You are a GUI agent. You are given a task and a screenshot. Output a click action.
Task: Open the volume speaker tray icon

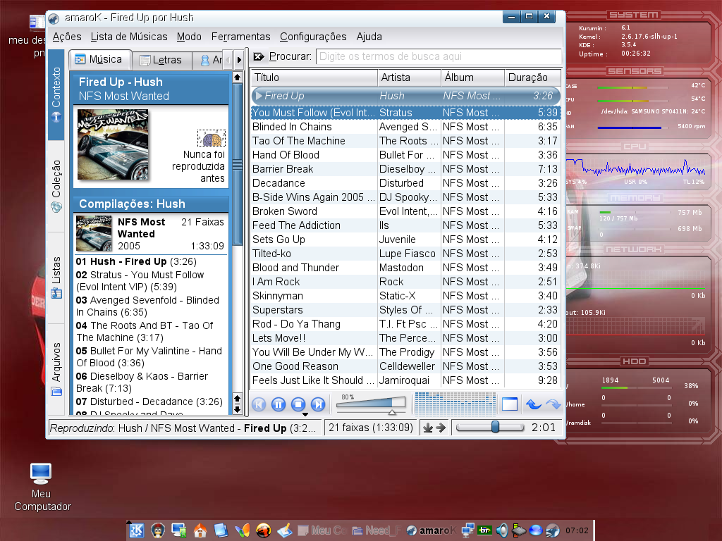[502, 530]
